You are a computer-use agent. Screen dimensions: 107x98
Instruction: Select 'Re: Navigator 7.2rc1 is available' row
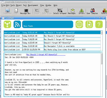click(x=52, y=46)
